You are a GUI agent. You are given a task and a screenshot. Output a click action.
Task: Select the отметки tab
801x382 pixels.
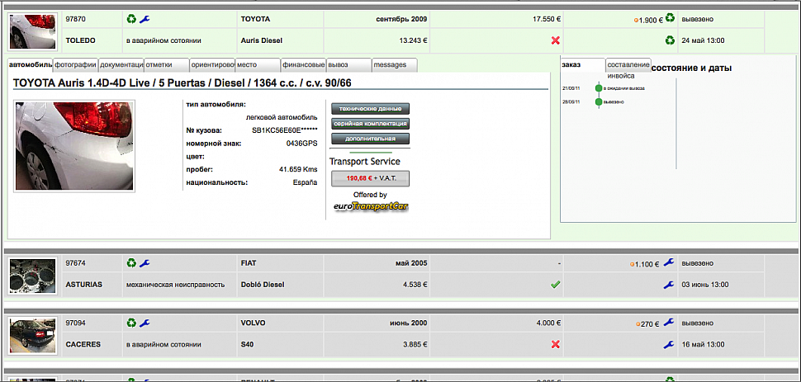click(x=167, y=65)
